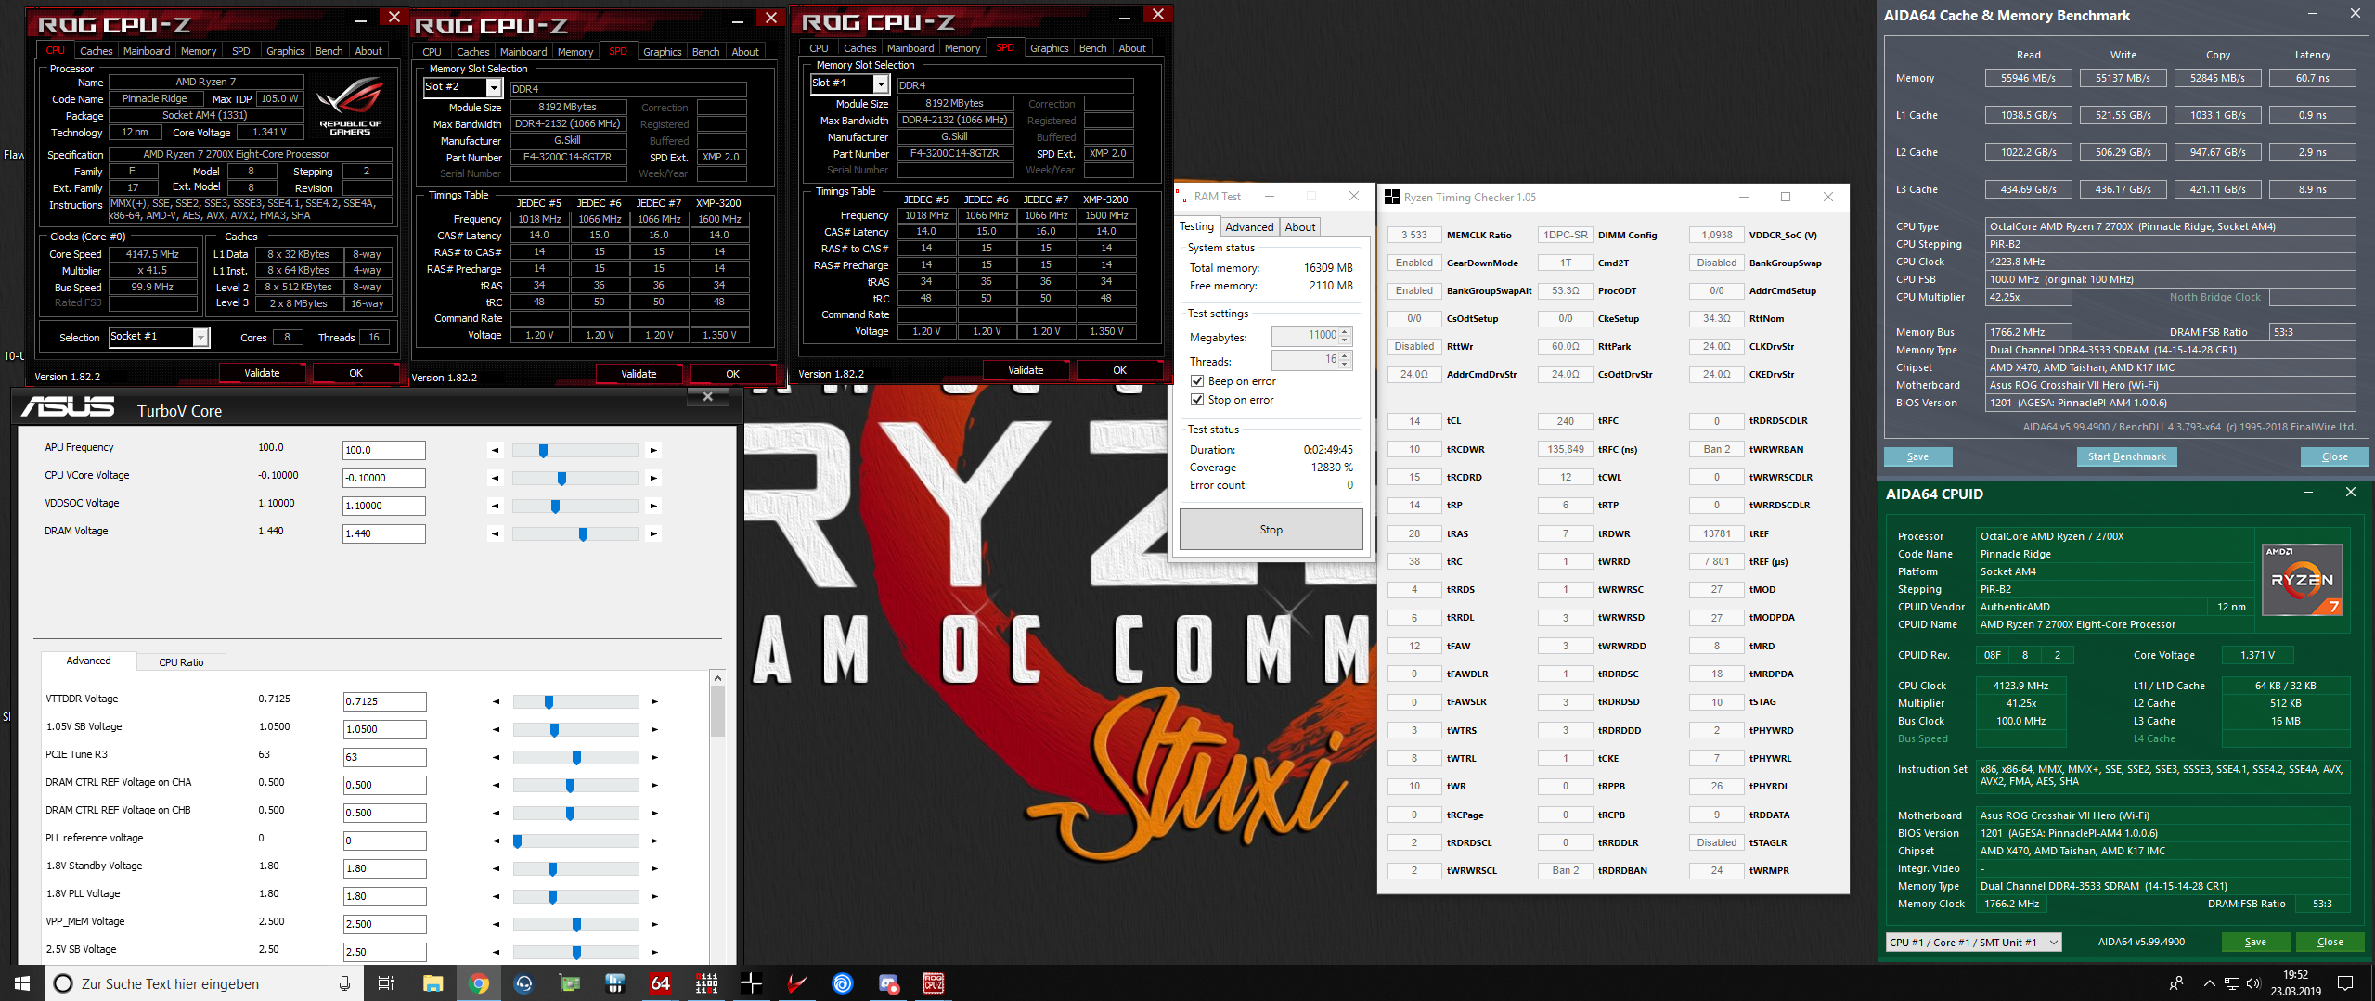
Task: Open the Graphics tab in the third CPU-Z window
Action: (1050, 48)
